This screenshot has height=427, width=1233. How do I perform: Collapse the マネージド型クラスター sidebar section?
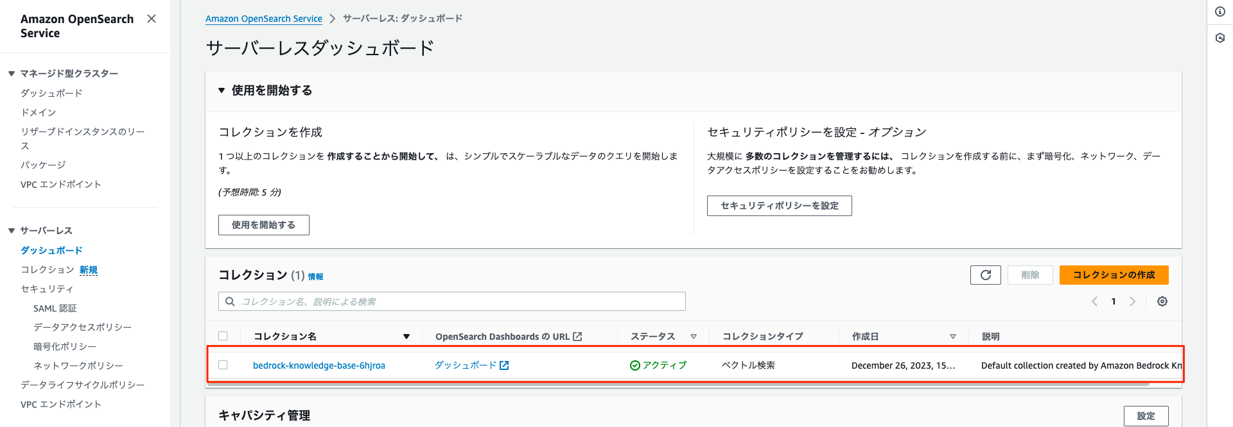click(x=12, y=74)
